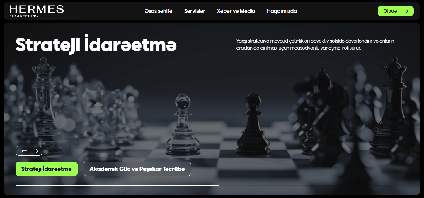Navigate to Haqqımızda page
The image size is (424, 198).
[x=282, y=11]
